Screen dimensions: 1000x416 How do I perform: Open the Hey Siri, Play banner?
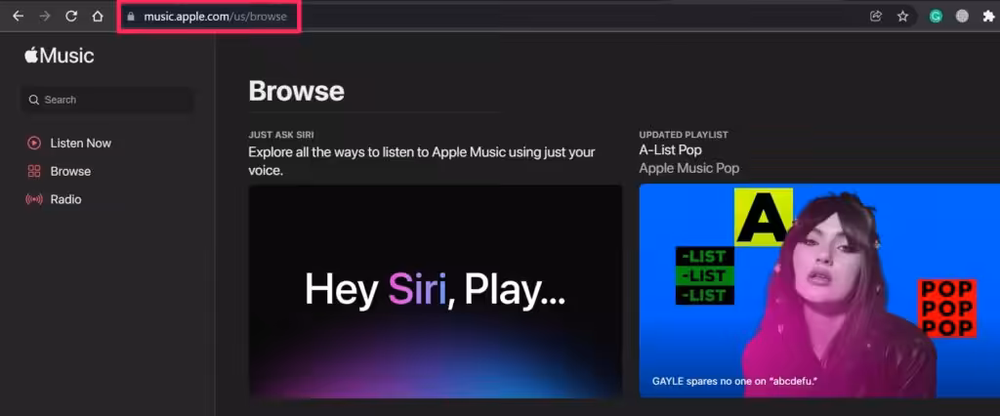435,292
